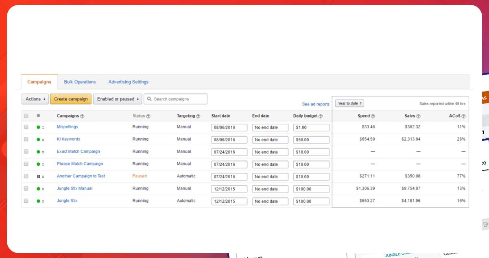Screen dimensions: 489x258
Task: Click green status dot for KI Keywords
Action: click(x=38, y=140)
